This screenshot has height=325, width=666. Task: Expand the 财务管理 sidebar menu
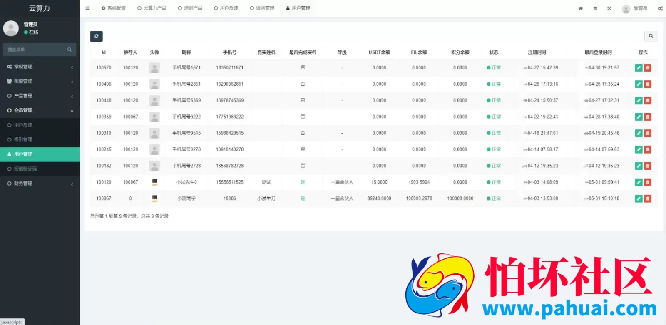tap(40, 184)
